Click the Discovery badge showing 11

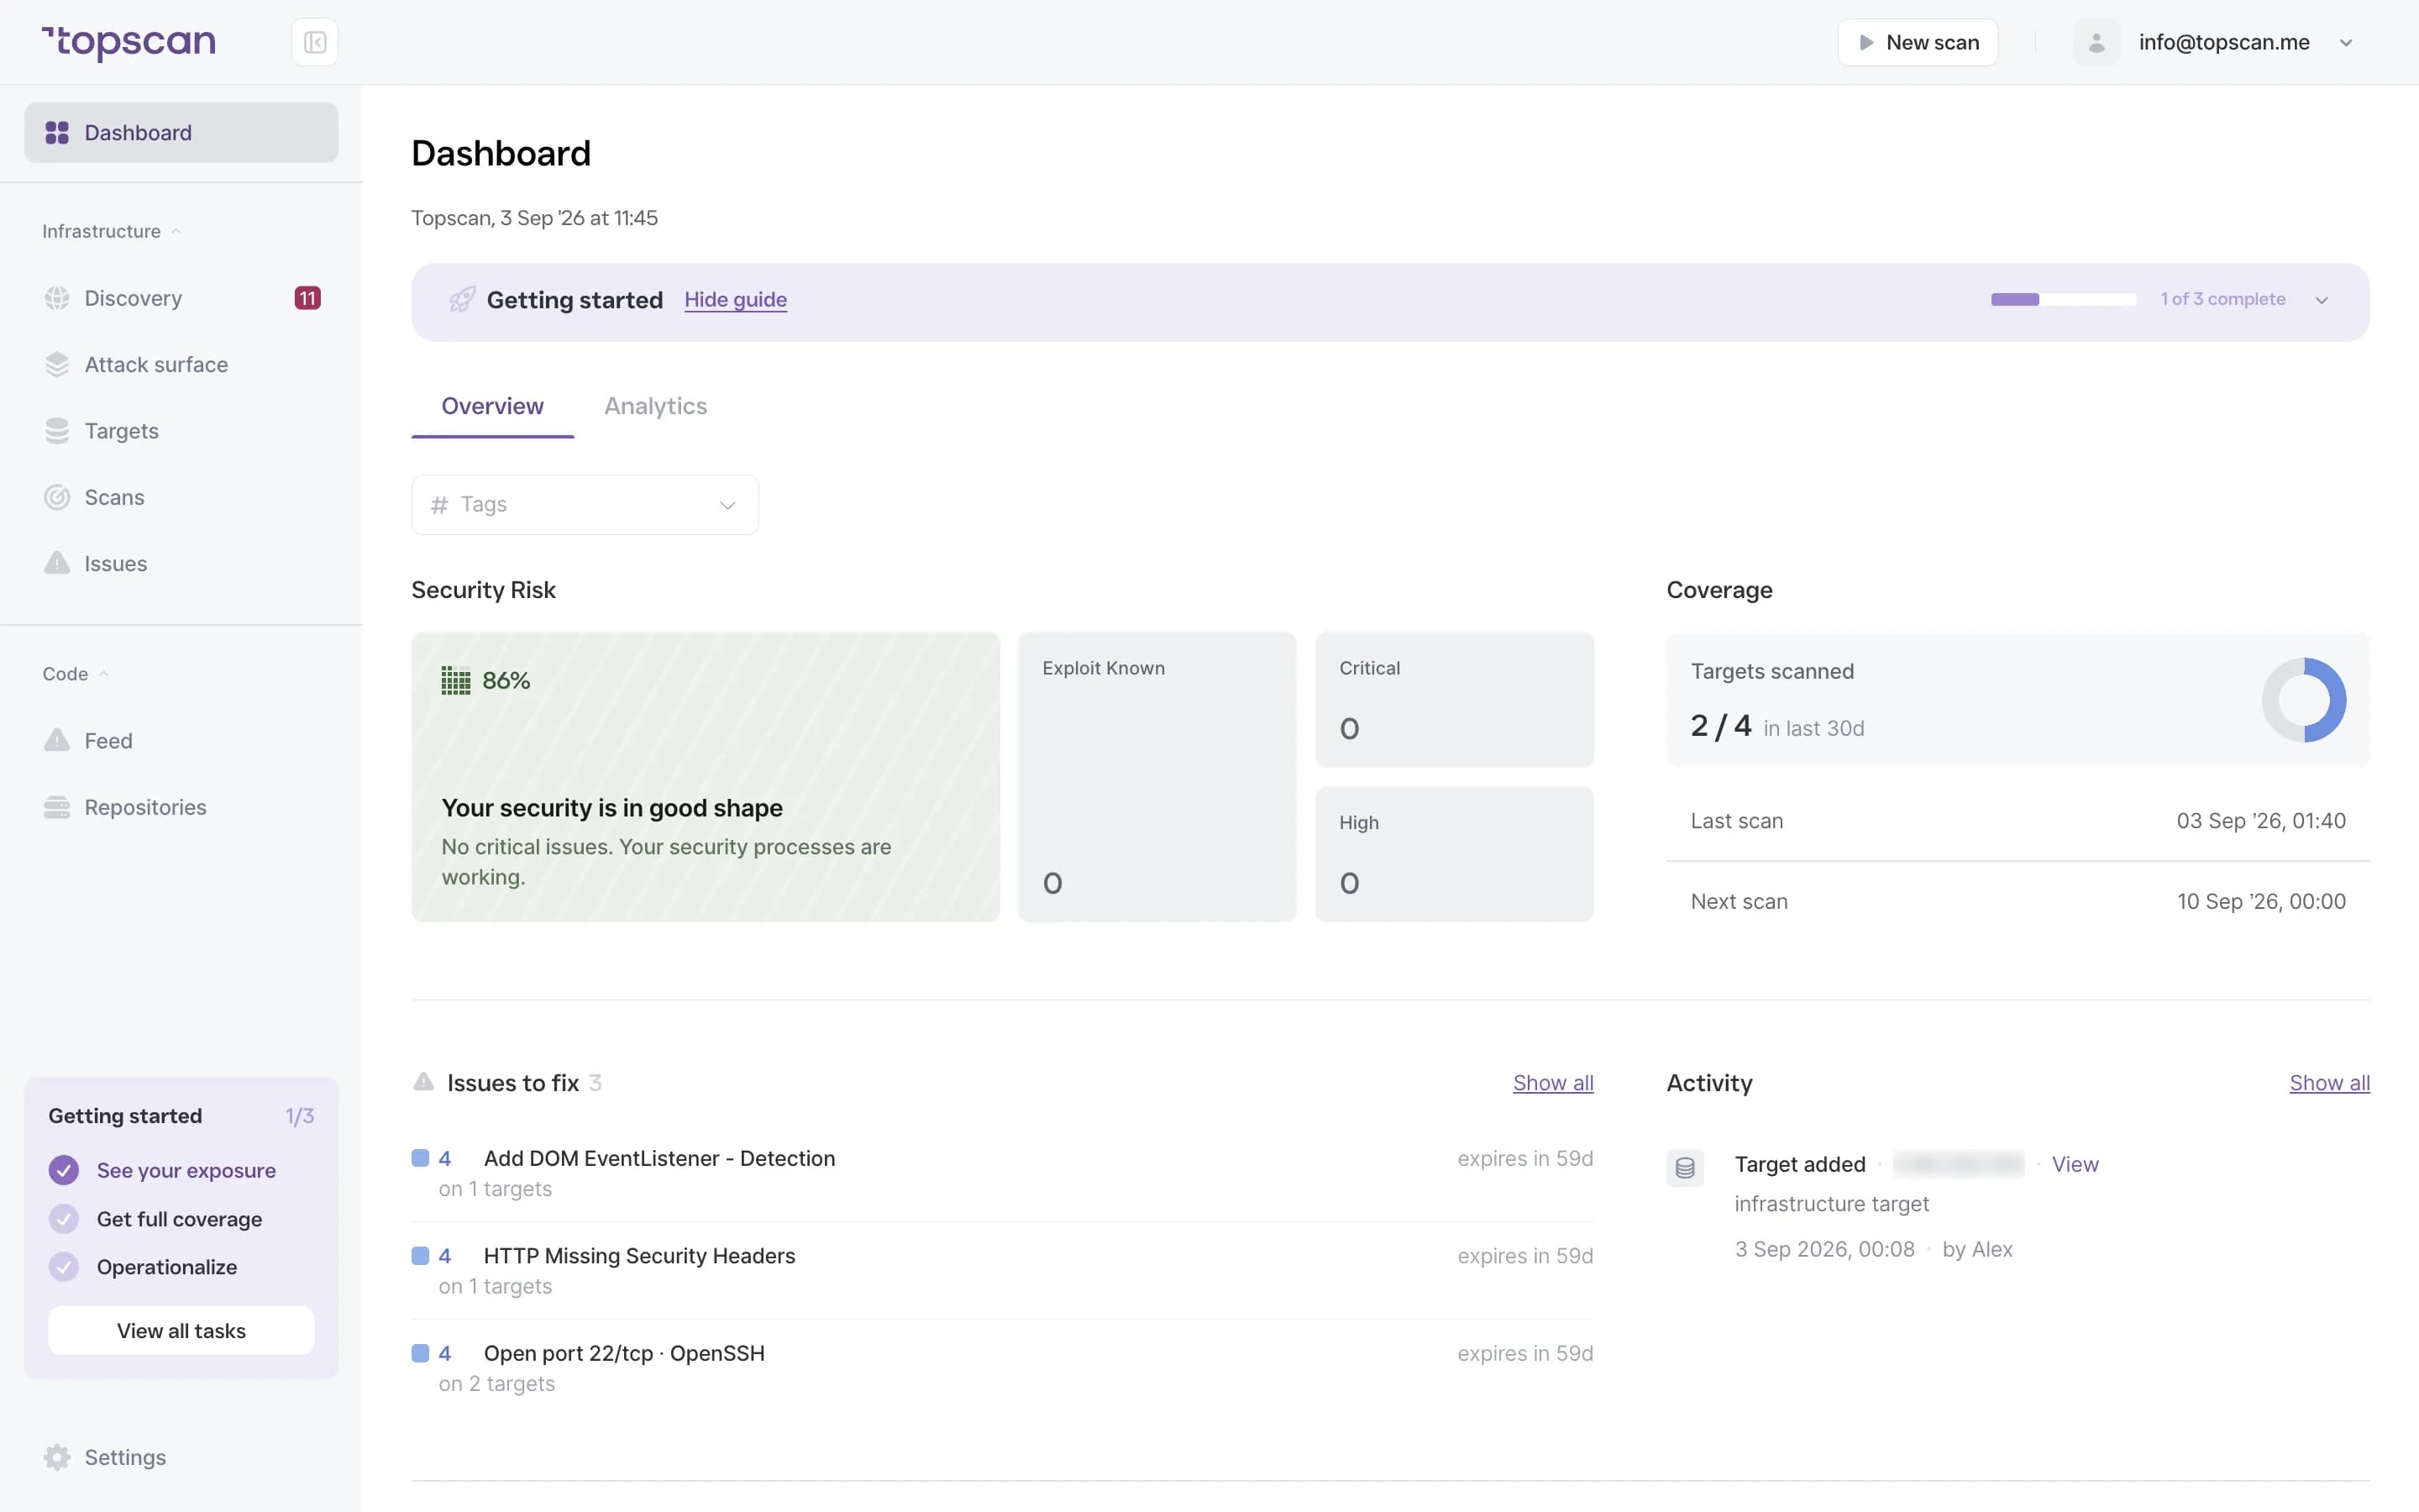307,298
